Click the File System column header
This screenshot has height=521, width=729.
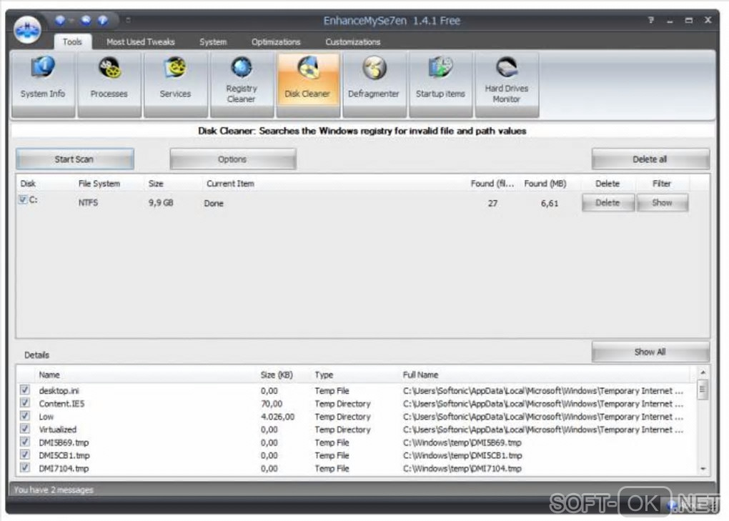tap(99, 184)
